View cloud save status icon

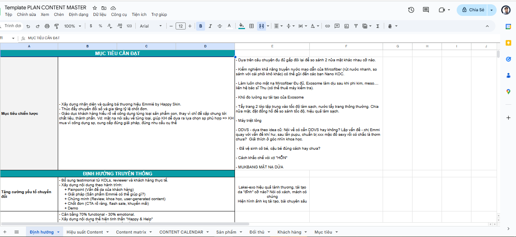coord(113,8)
